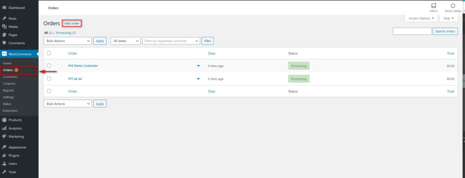
Task: Expand the Screen Options panel
Action: [x=421, y=18]
